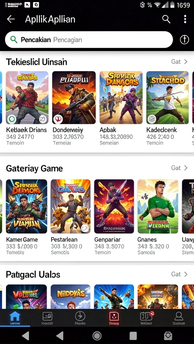Open the three-dot overflow menu
The image size is (194, 344).
pyautogui.click(x=185, y=19)
